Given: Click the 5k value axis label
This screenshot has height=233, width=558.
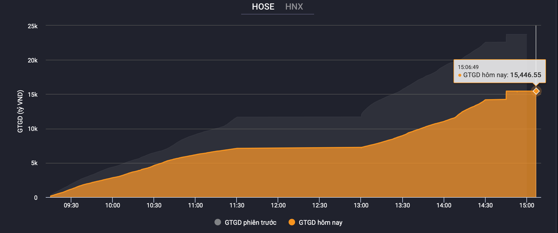Looking at the screenshot, I should [x=34, y=163].
